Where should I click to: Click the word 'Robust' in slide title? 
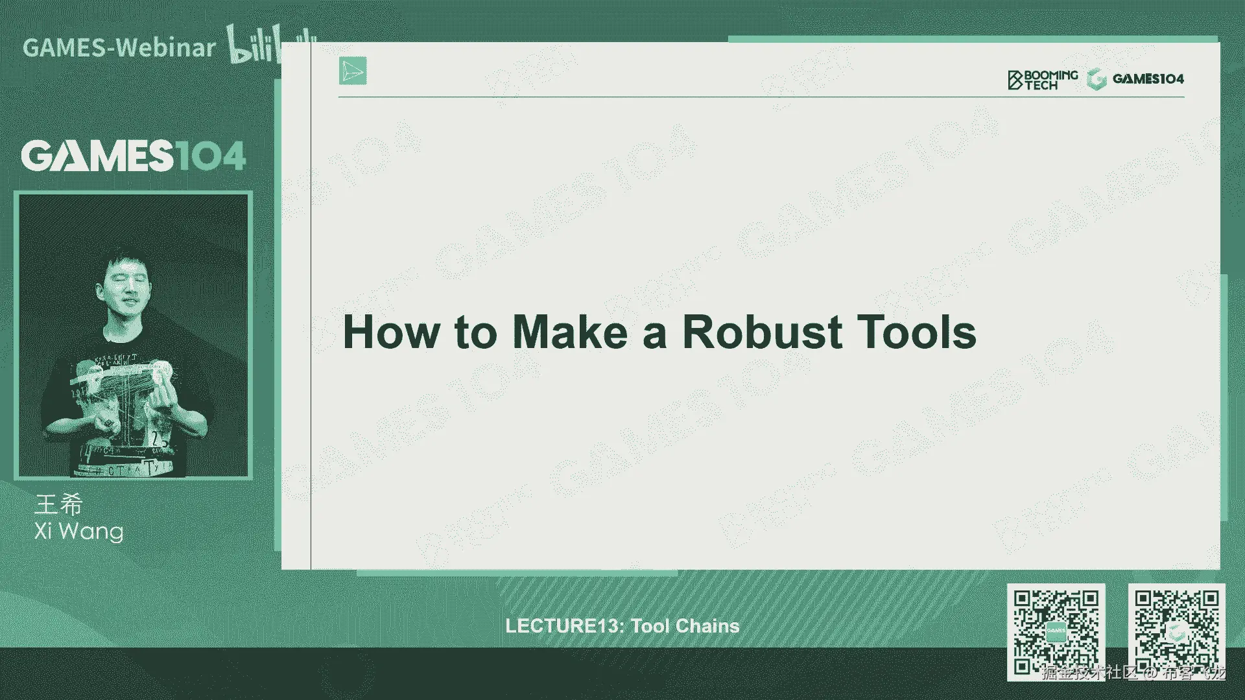[x=762, y=332]
